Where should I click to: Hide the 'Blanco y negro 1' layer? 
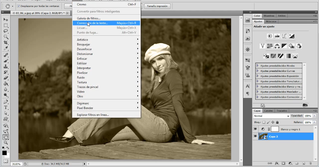pyautogui.click(x=255, y=129)
